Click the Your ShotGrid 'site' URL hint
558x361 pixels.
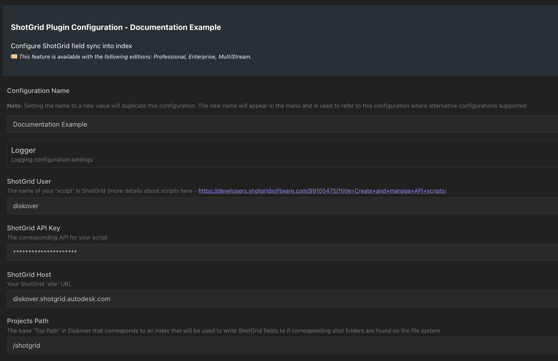(x=39, y=284)
